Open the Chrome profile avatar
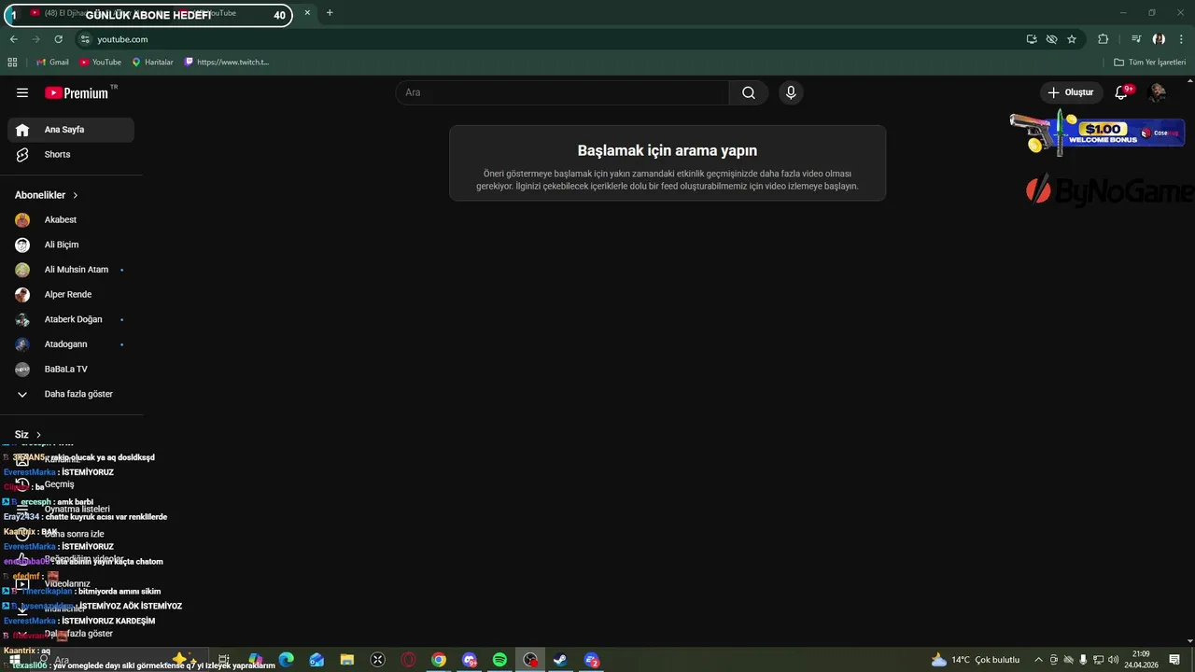This screenshot has height=672, width=1195. (1159, 39)
